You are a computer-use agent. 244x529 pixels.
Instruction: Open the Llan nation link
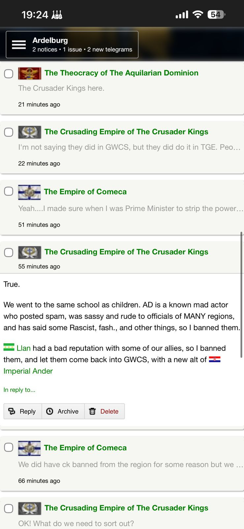pyautogui.click(x=23, y=348)
